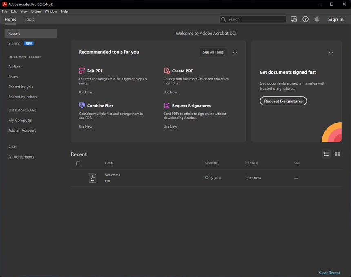The height and width of the screenshot is (277, 351).
Task: Open the Recommended tools more options menu
Action: pos(235,52)
